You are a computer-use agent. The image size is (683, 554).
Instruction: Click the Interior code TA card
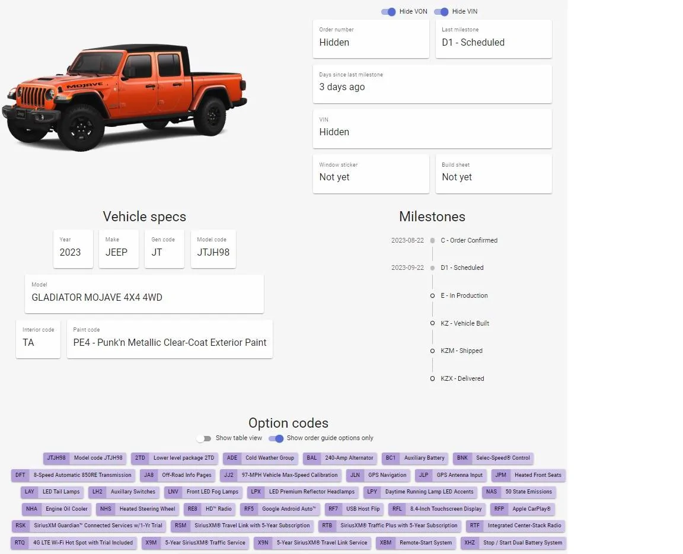[x=39, y=339]
